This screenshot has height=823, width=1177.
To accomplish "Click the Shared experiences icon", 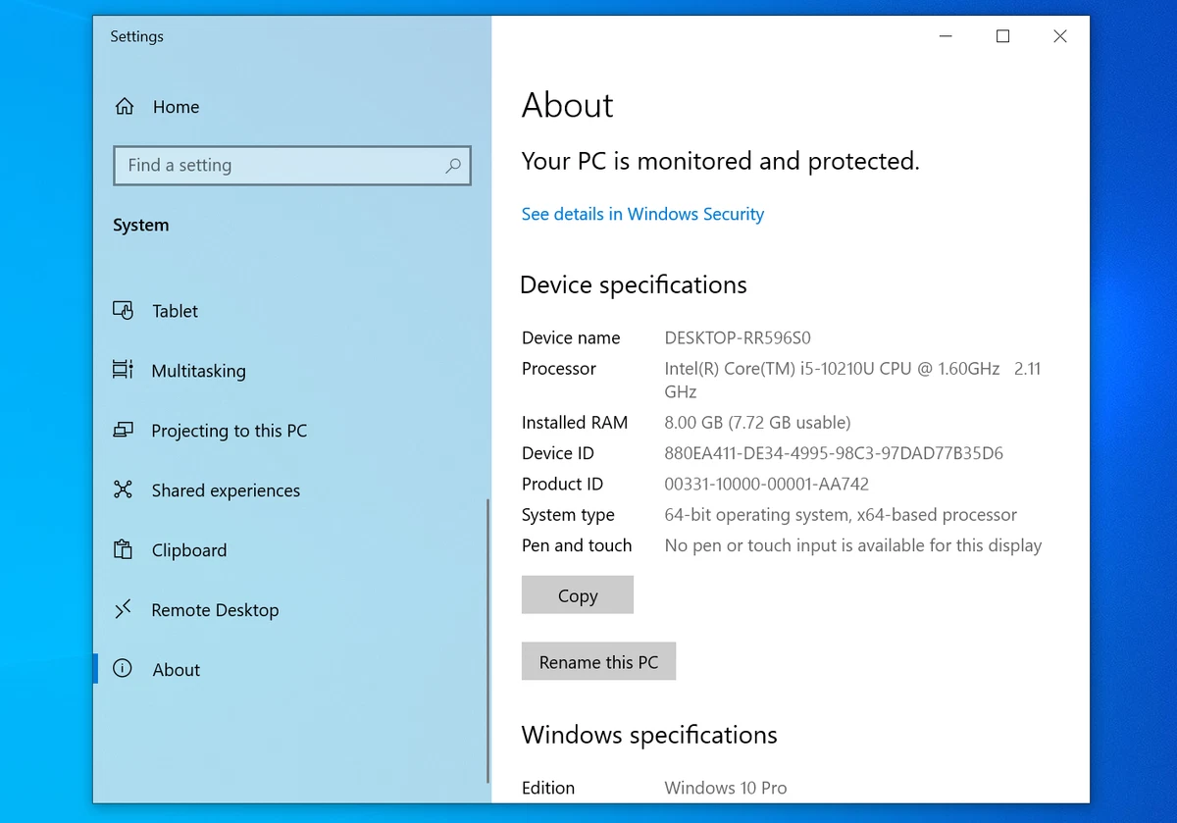I will pyautogui.click(x=123, y=489).
